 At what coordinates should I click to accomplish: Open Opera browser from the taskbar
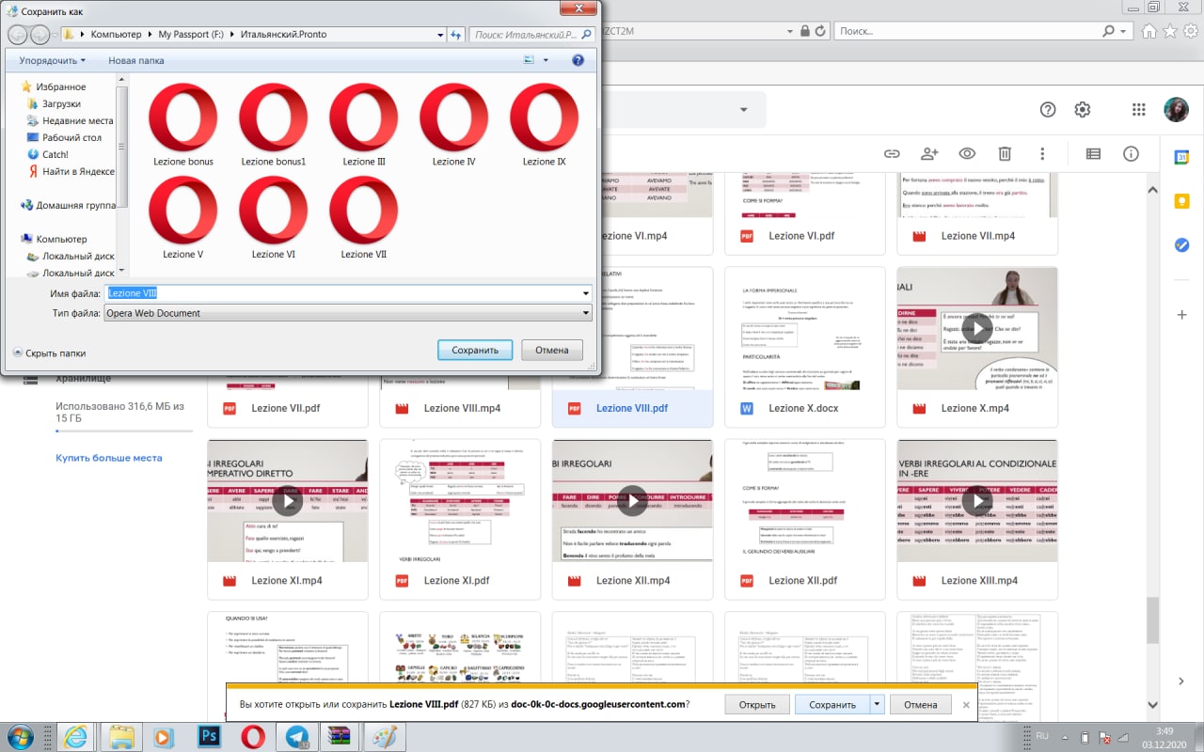(252, 736)
